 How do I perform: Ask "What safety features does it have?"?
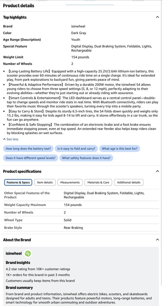86,158
